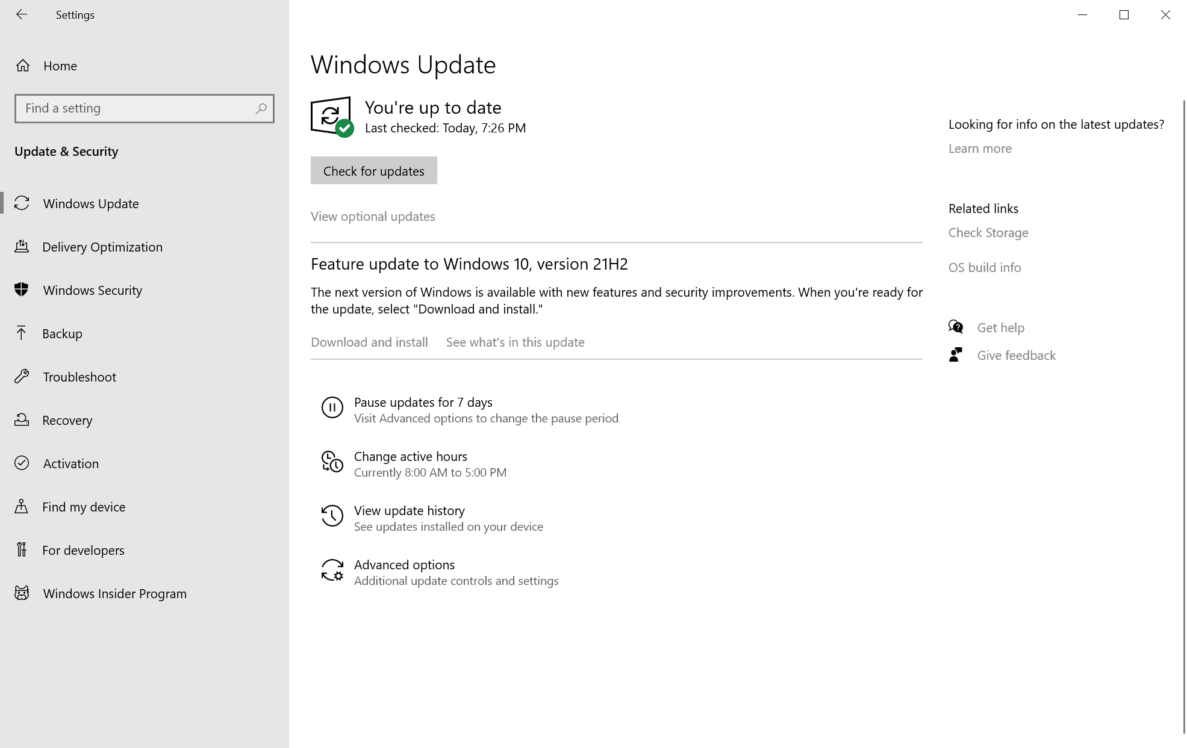Click the Delivery Optimization icon

[x=22, y=247]
